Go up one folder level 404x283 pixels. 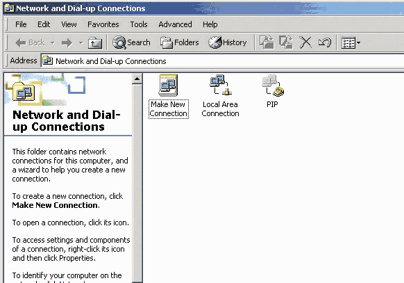pyautogui.click(x=95, y=42)
